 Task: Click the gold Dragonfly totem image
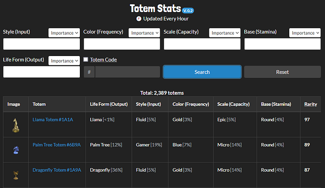point(16,175)
